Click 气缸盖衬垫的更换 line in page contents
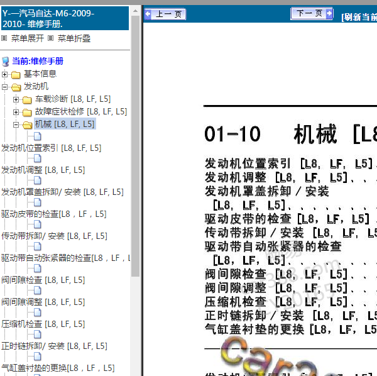377x376 pixels. [x=291, y=329]
